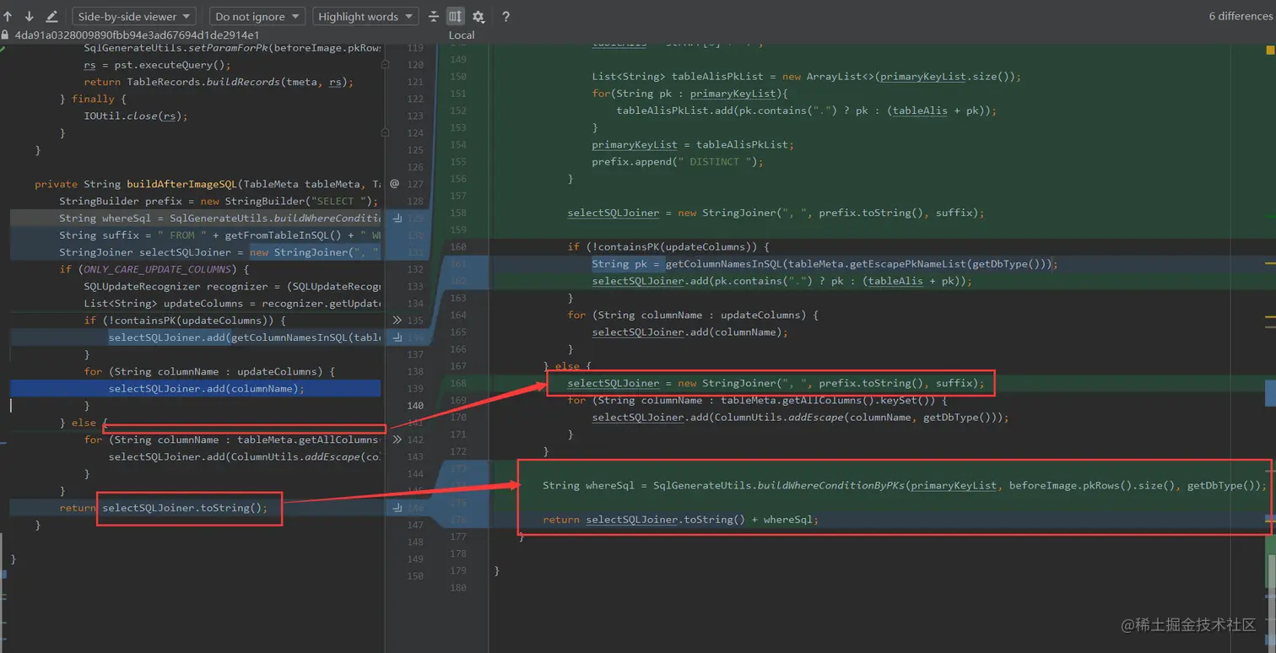Click the change marker icon at line 146

click(397, 508)
